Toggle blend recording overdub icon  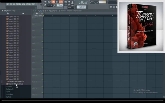pyautogui.click(x=57, y=2)
